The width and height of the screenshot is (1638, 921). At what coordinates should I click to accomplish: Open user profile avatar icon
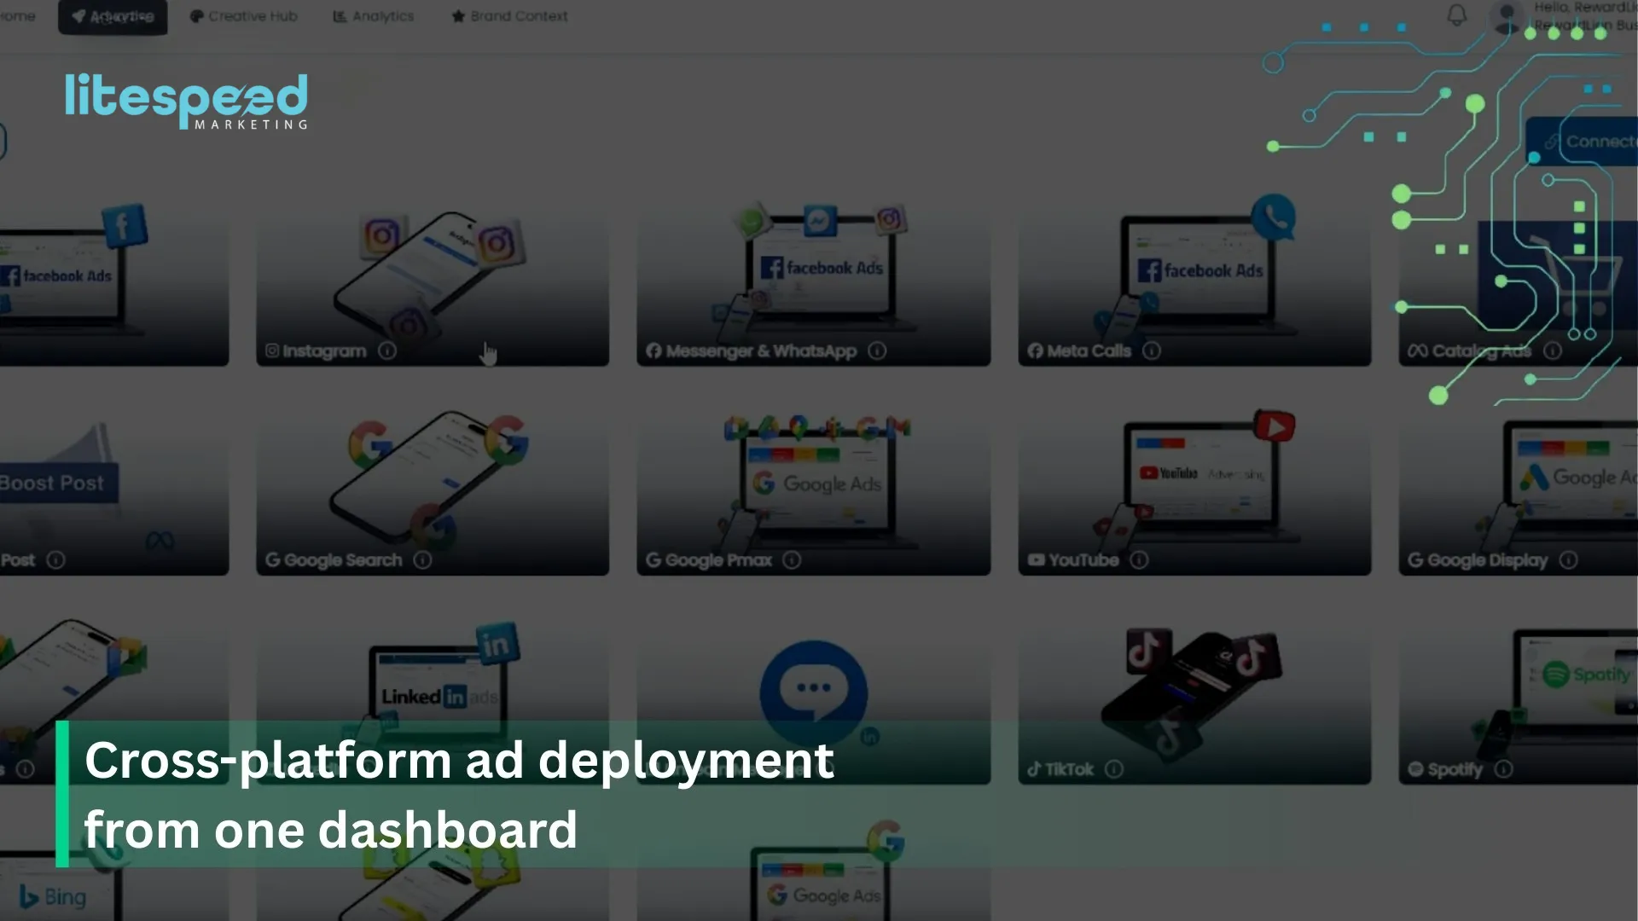pyautogui.click(x=1507, y=17)
